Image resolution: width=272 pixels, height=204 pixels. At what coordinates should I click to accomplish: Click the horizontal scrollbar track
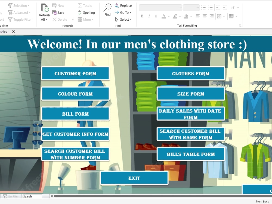click(163, 196)
